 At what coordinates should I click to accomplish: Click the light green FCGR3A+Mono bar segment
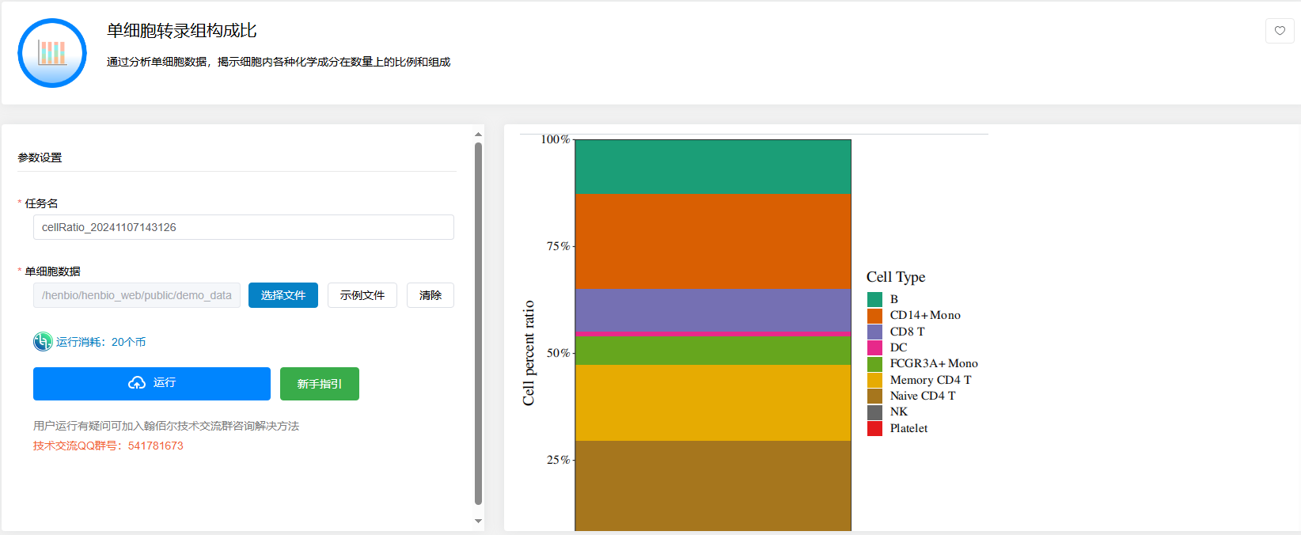point(713,351)
